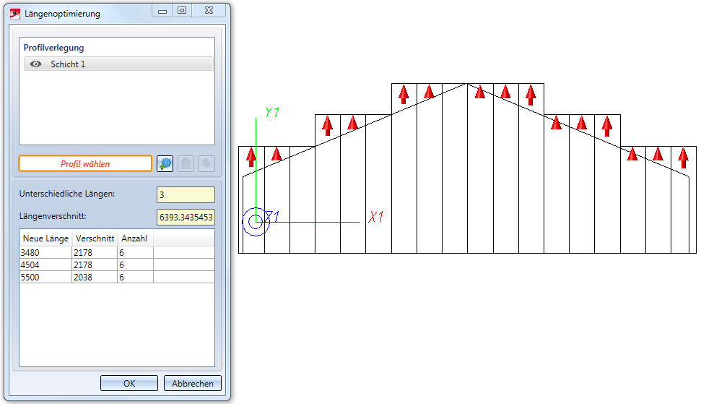Image resolution: width=701 pixels, height=404 pixels.
Task: Click the blue coordinate origin circle
Action: pos(256,221)
